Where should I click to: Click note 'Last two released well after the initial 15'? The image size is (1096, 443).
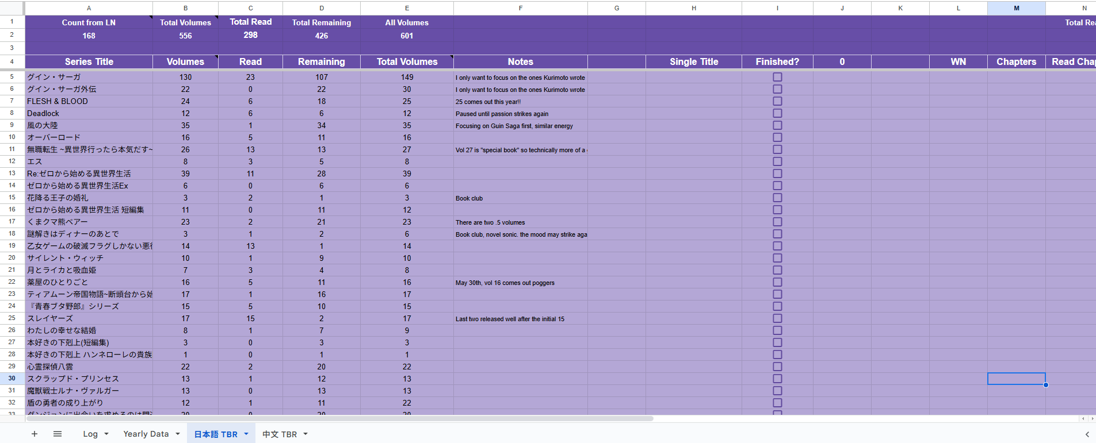click(x=510, y=319)
